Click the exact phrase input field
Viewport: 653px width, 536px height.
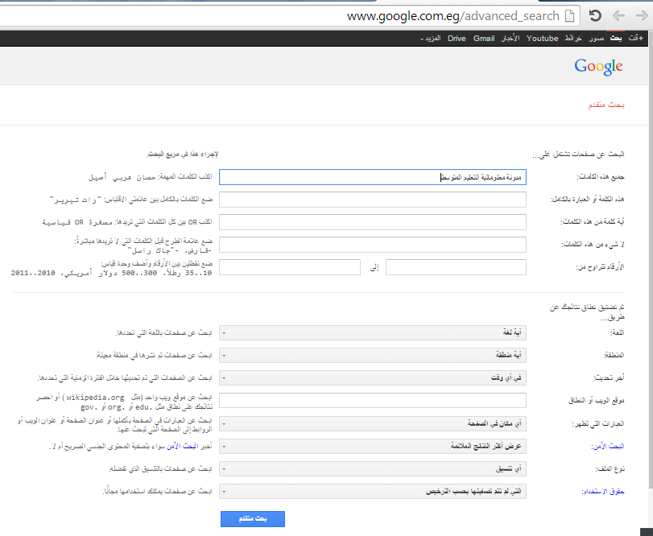(x=373, y=200)
